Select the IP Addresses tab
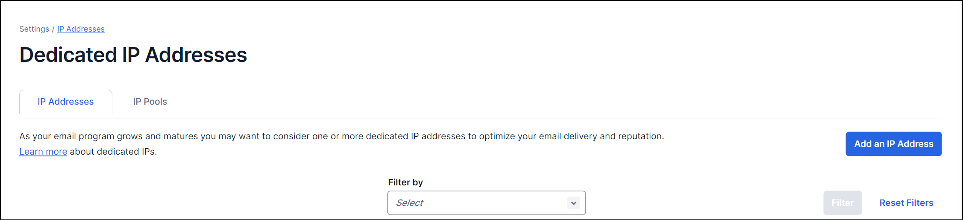Viewport: 963px width, 220px height. pyautogui.click(x=66, y=102)
